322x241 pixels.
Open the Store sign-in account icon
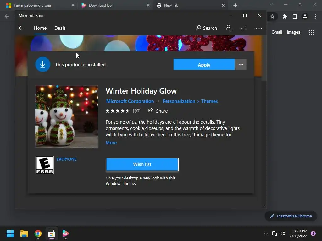tap(229, 28)
